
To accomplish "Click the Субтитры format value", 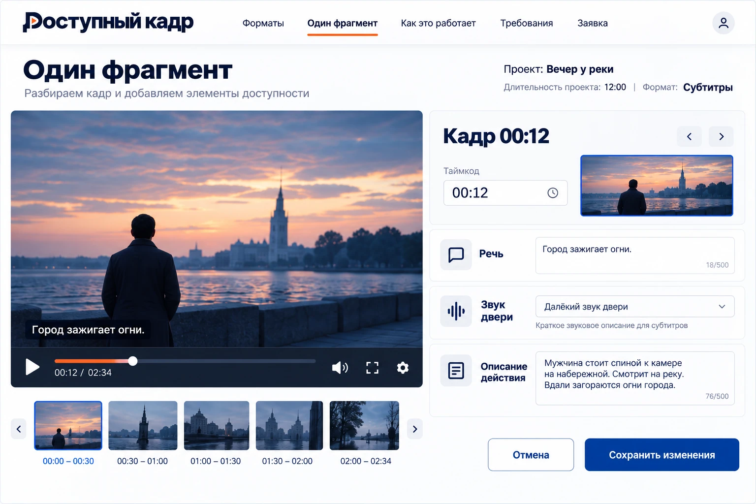I will [708, 87].
